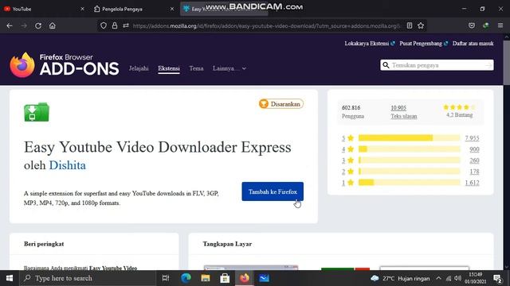Reload the current page
The image size is (510, 286).
tap(38, 25)
